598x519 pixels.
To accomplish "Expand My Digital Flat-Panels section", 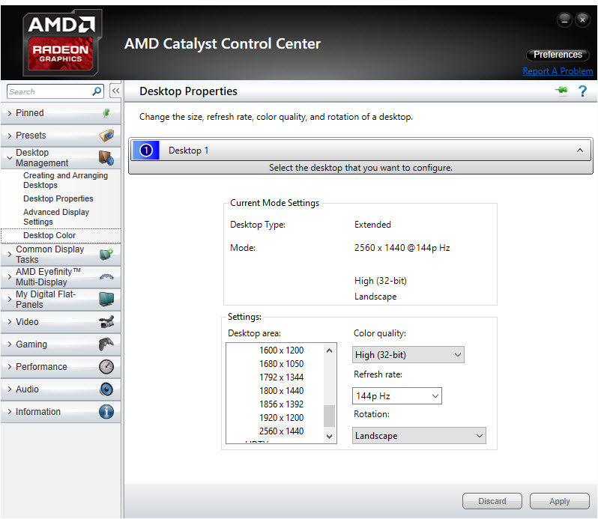I will [10, 299].
